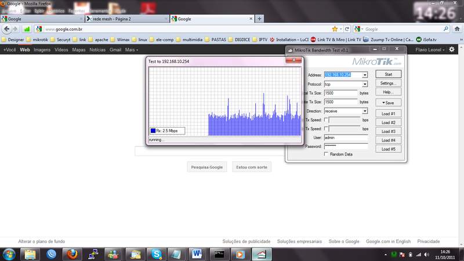Click the Local Tx Size field
The height and width of the screenshot is (261, 464).
tap(341, 93)
